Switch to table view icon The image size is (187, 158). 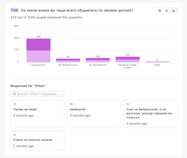[x=160, y=11]
